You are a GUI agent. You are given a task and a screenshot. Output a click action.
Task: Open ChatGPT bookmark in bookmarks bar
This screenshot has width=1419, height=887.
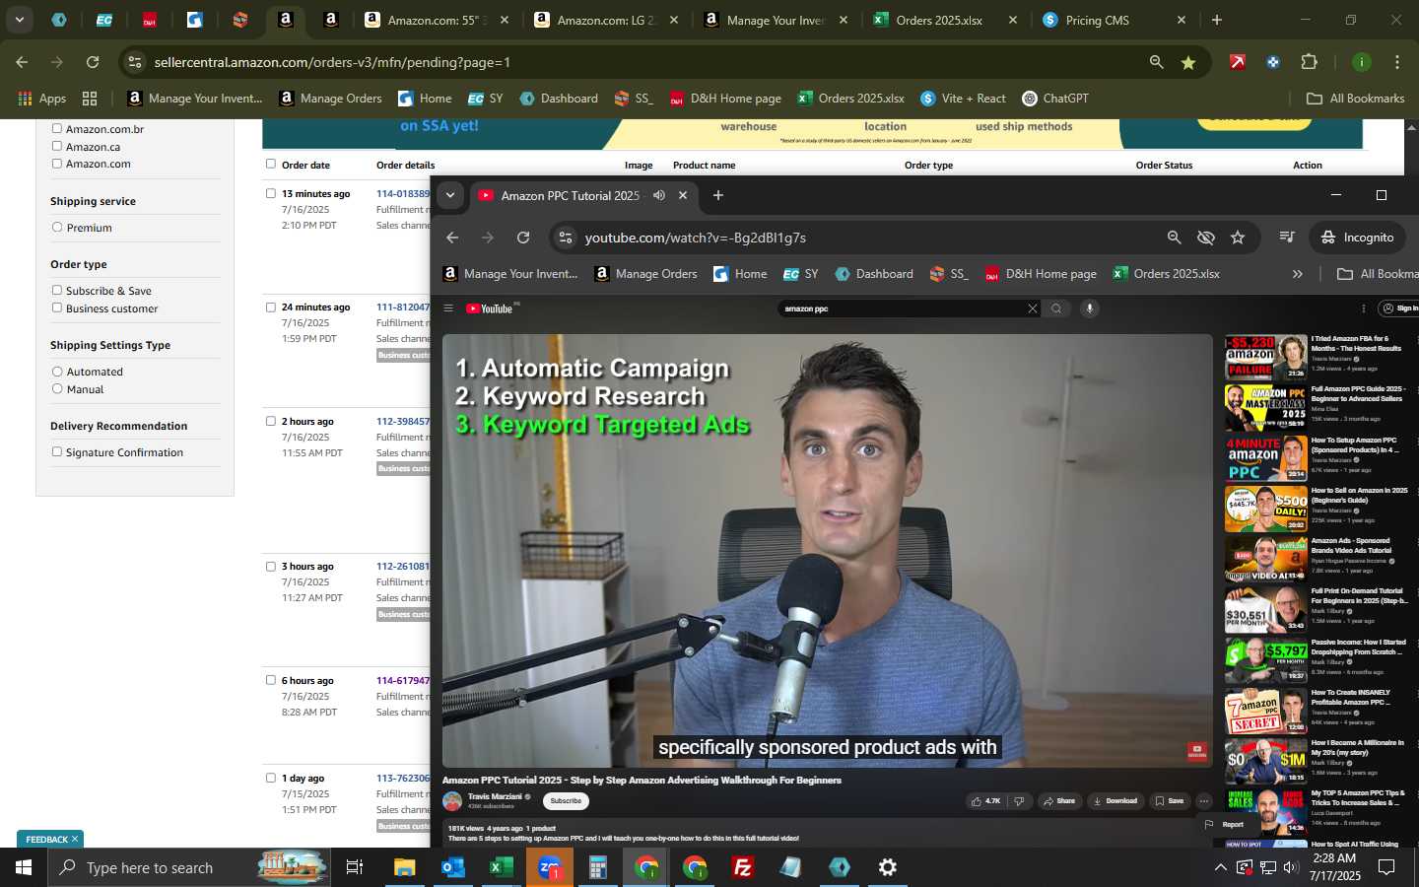coord(1055,99)
